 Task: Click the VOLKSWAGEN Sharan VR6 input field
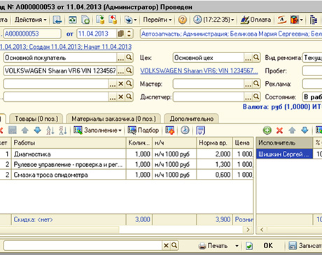[x=60, y=71]
